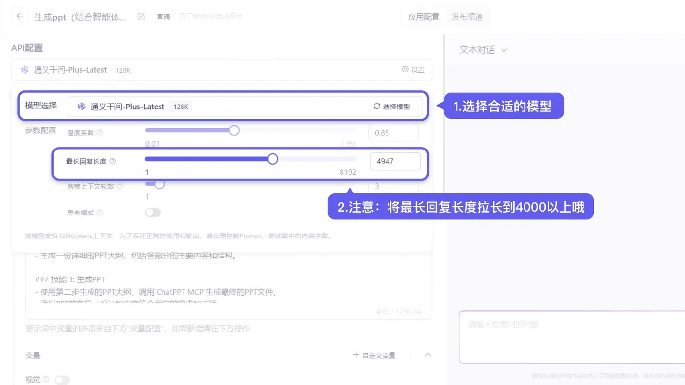Collapse the 变量 section with the chevron
The width and height of the screenshot is (685, 385).
[428, 355]
